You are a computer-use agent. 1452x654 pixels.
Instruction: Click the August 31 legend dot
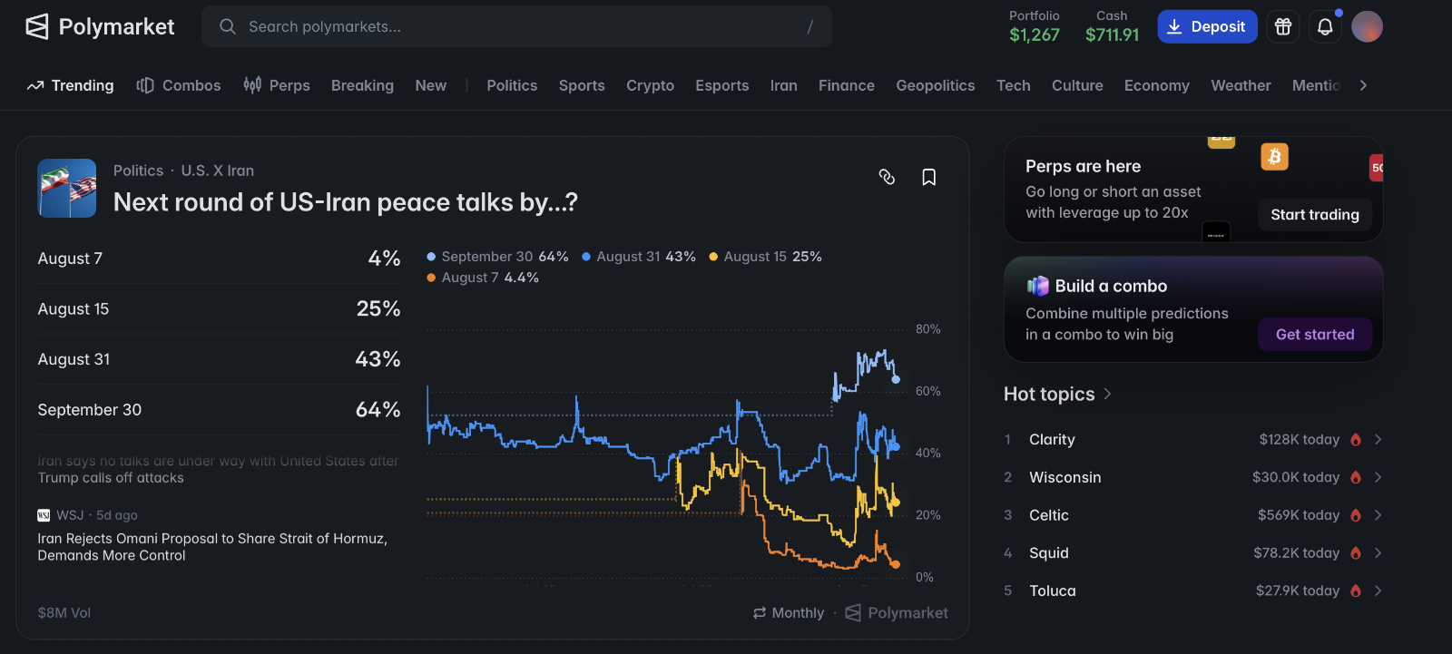(586, 257)
